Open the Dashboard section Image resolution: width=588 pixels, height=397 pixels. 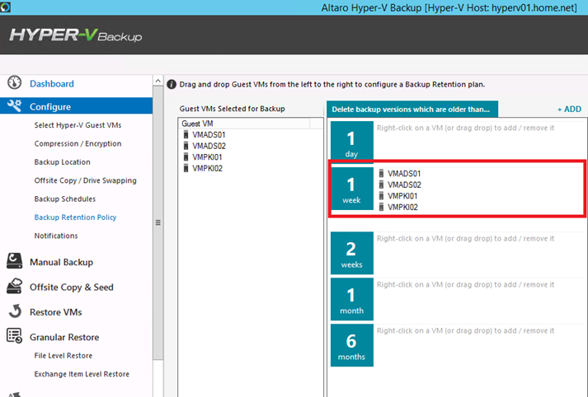[52, 83]
